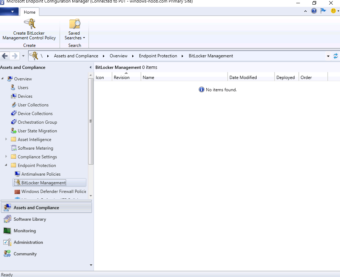Click the yellow smiley feedback icon
The image size is (340, 277).
(x=333, y=11)
